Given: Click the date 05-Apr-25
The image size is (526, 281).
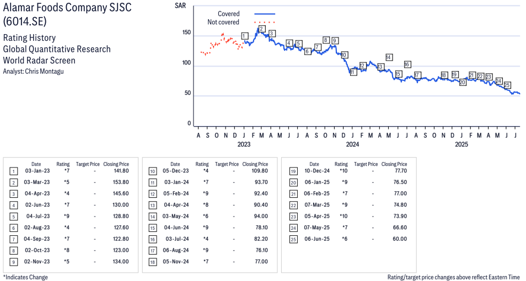Looking at the screenshot, I should tap(317, 217).
